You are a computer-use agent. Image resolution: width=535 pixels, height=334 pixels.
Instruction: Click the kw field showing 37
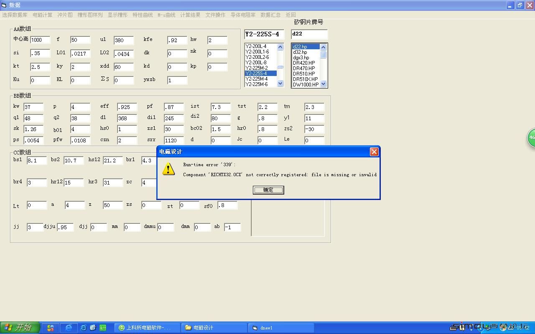coord(33,107)
